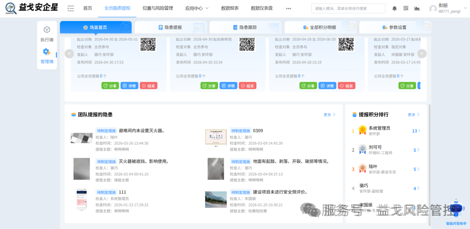Open the thumbnail for 地面有起鼓 hazard
The width and height of the screenshot is (470, 229).
pos(216,169)
